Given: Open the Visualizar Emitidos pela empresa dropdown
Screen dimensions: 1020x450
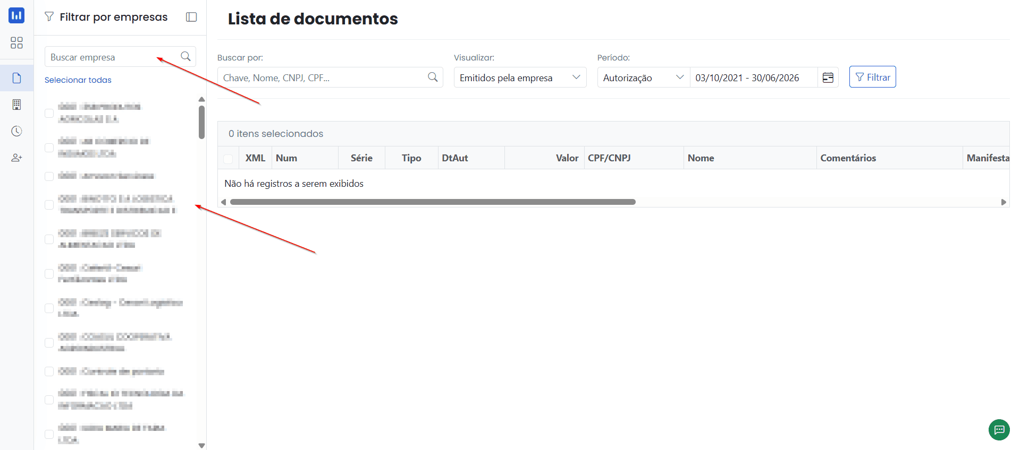Looking at the screenshot, I should [x=520, y=77].
